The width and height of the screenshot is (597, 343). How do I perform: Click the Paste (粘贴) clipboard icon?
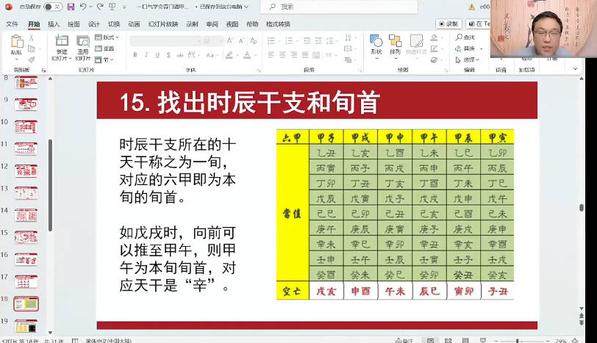tap(16, 44)
